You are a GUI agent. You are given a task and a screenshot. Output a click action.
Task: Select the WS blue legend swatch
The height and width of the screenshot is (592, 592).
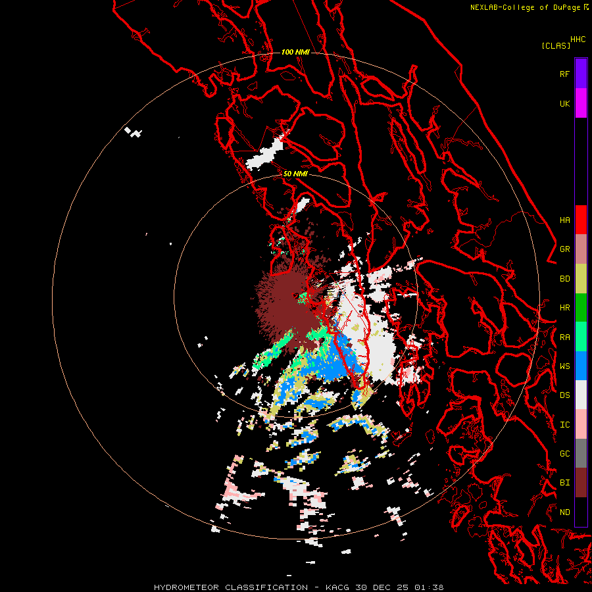[581, 366]
